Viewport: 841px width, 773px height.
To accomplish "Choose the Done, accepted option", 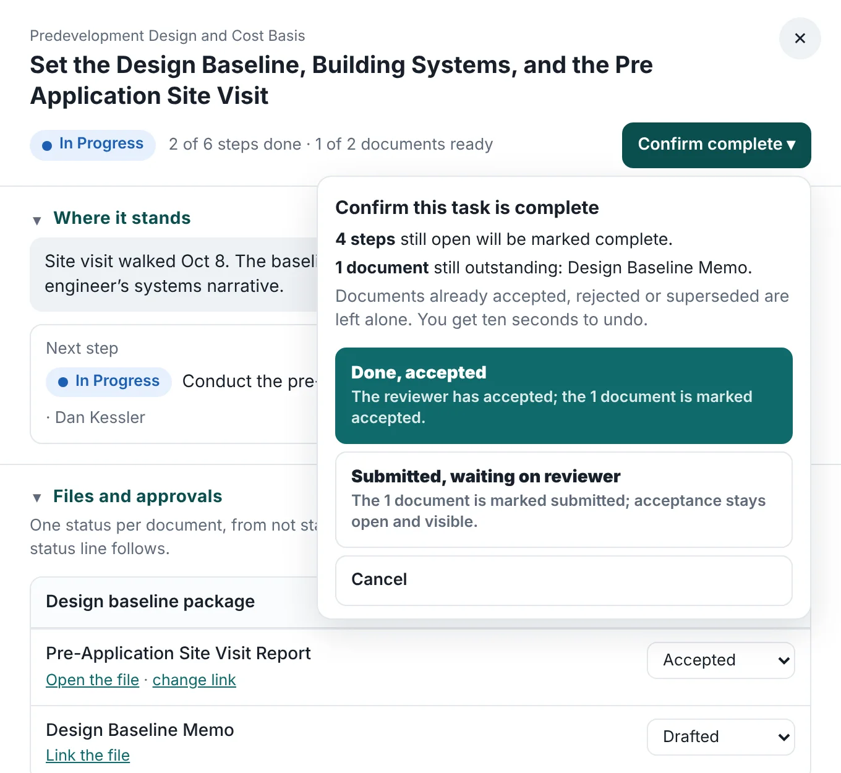I will [x=563, y=395].
